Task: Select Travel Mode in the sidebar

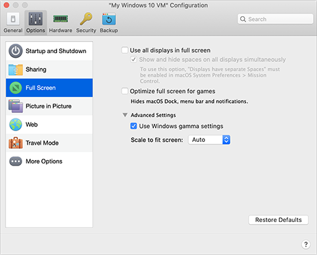Action: (49, 143)
